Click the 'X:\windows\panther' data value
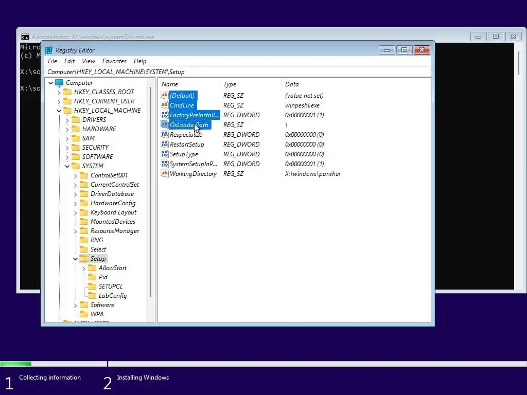This screenshot has height=395, width=527. (x=313, y=174)
